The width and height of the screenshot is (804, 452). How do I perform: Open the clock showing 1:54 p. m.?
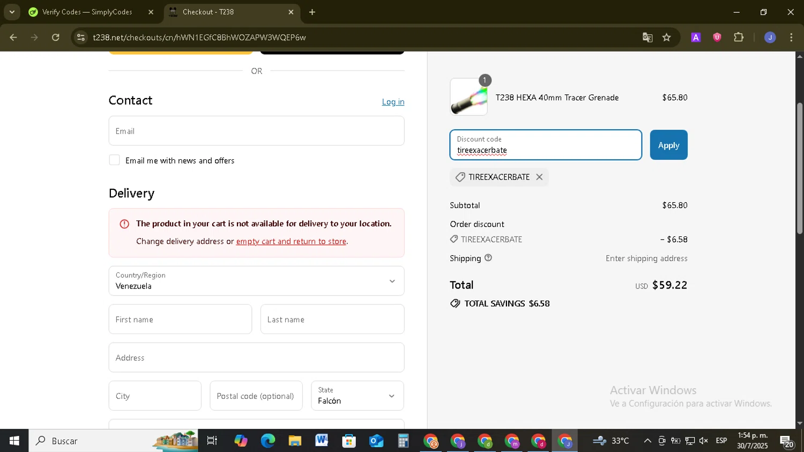753,441
